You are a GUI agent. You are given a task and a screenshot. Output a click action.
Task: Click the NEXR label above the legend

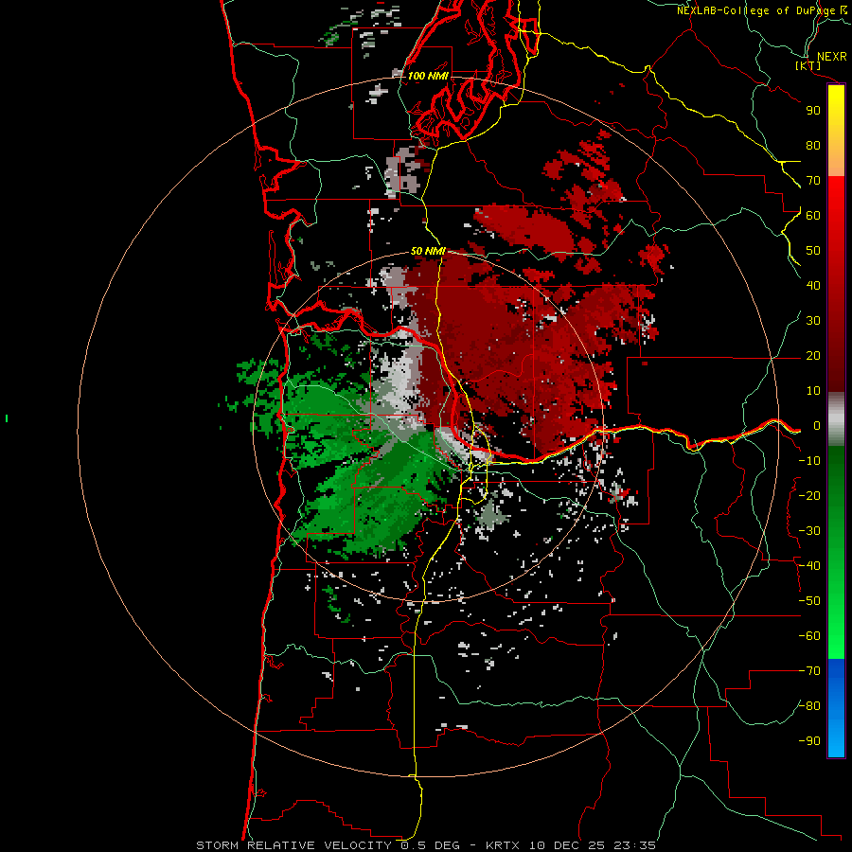tap(831, 57)
